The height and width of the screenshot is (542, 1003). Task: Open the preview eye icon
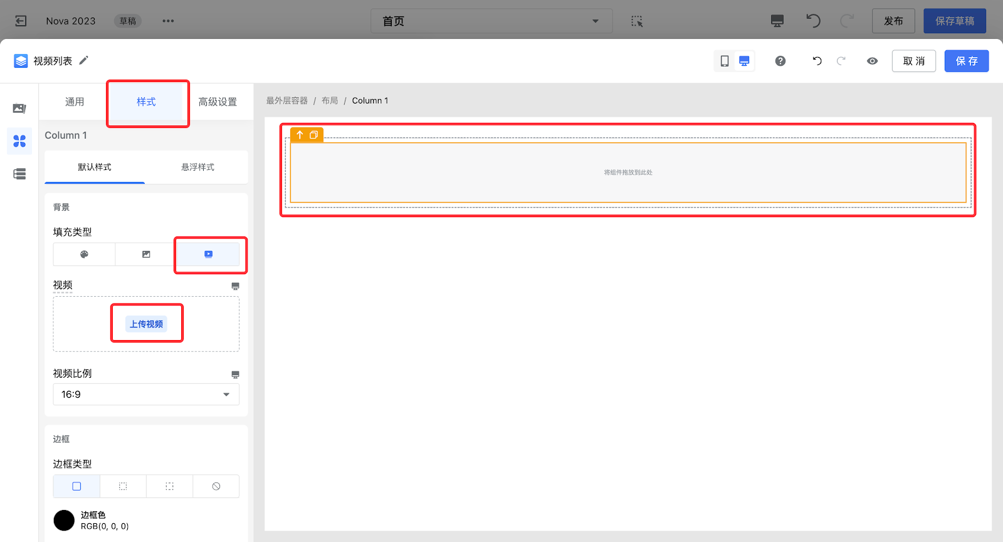pos(872,61)
